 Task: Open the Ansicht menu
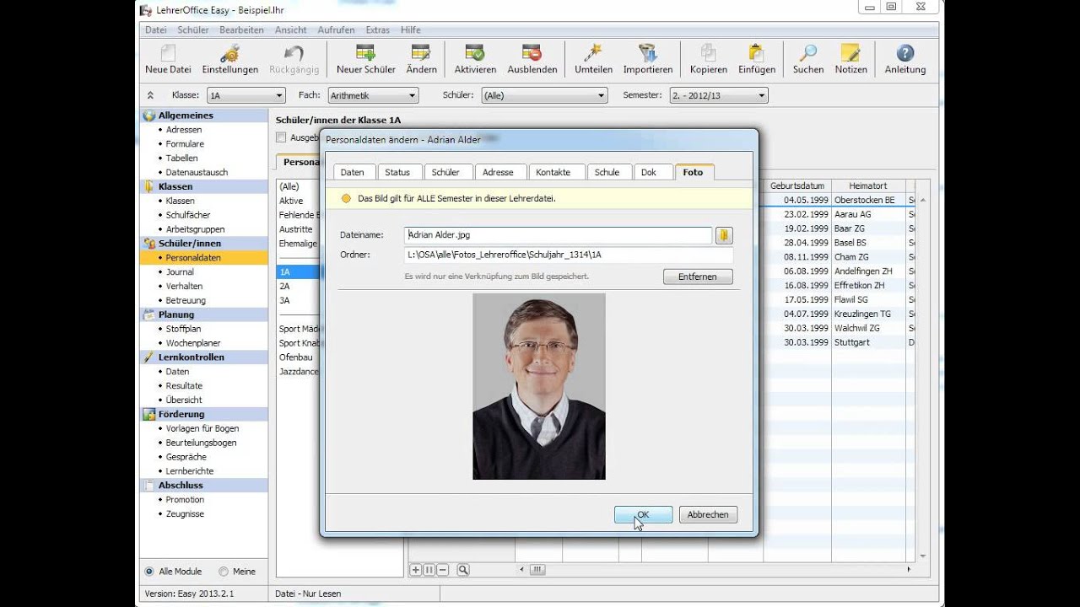tap(291, 30)
